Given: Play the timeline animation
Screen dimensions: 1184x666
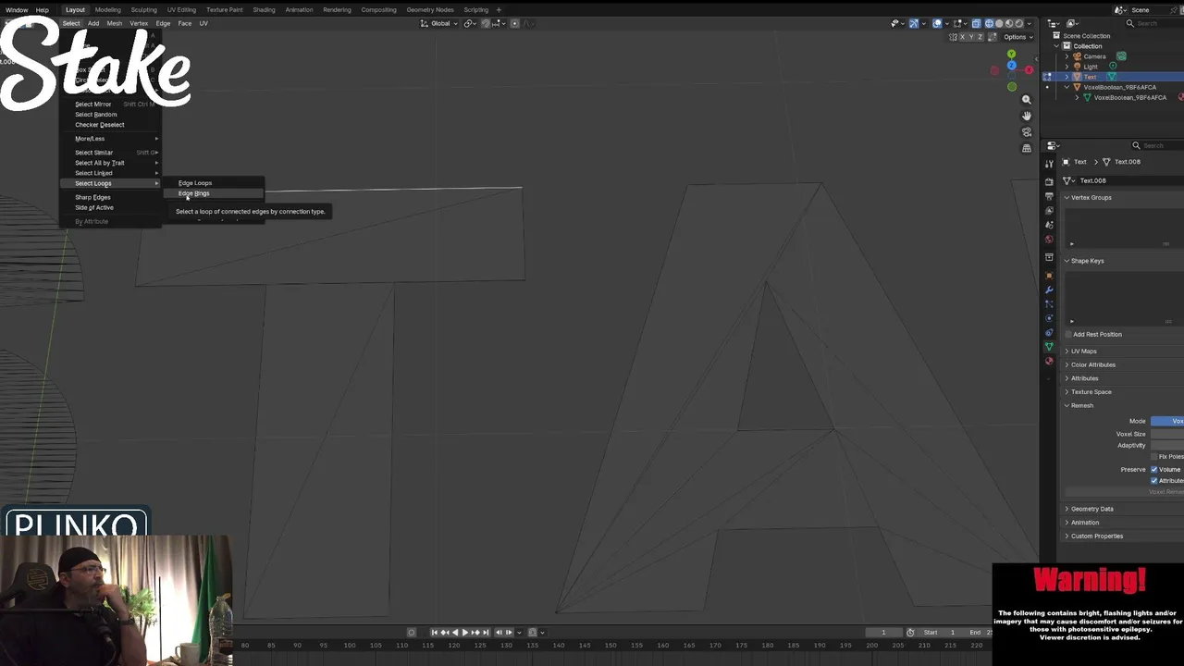Looking at the screenshot, I should 465,632.
